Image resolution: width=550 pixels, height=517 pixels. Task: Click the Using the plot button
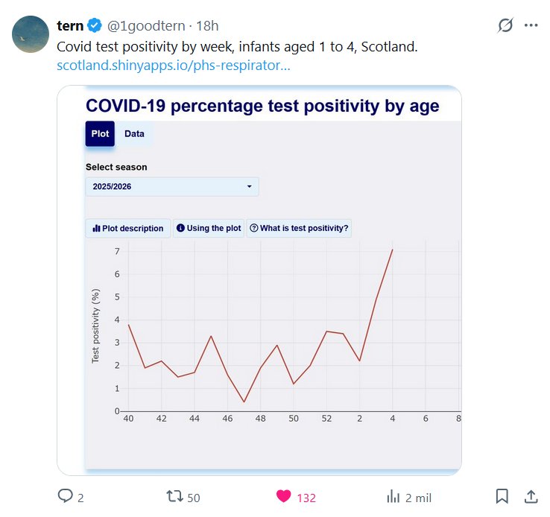(x=209, y=229)
